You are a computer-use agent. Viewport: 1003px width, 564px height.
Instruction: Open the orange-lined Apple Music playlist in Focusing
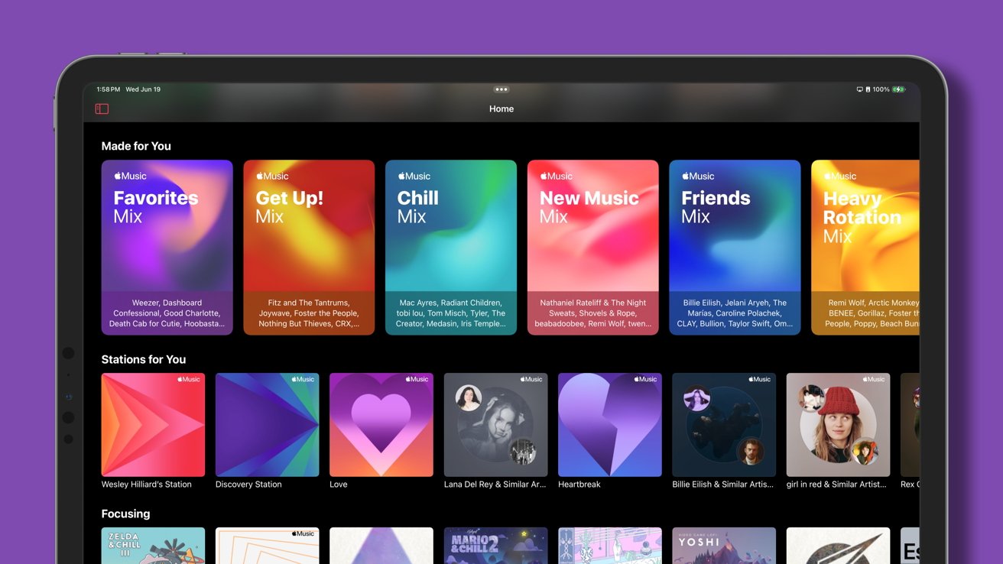click(268, 546)
